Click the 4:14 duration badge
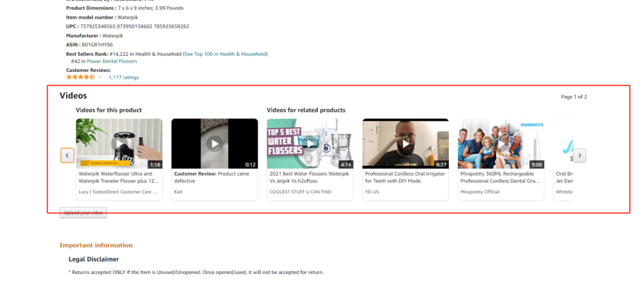 click(346, 165)
